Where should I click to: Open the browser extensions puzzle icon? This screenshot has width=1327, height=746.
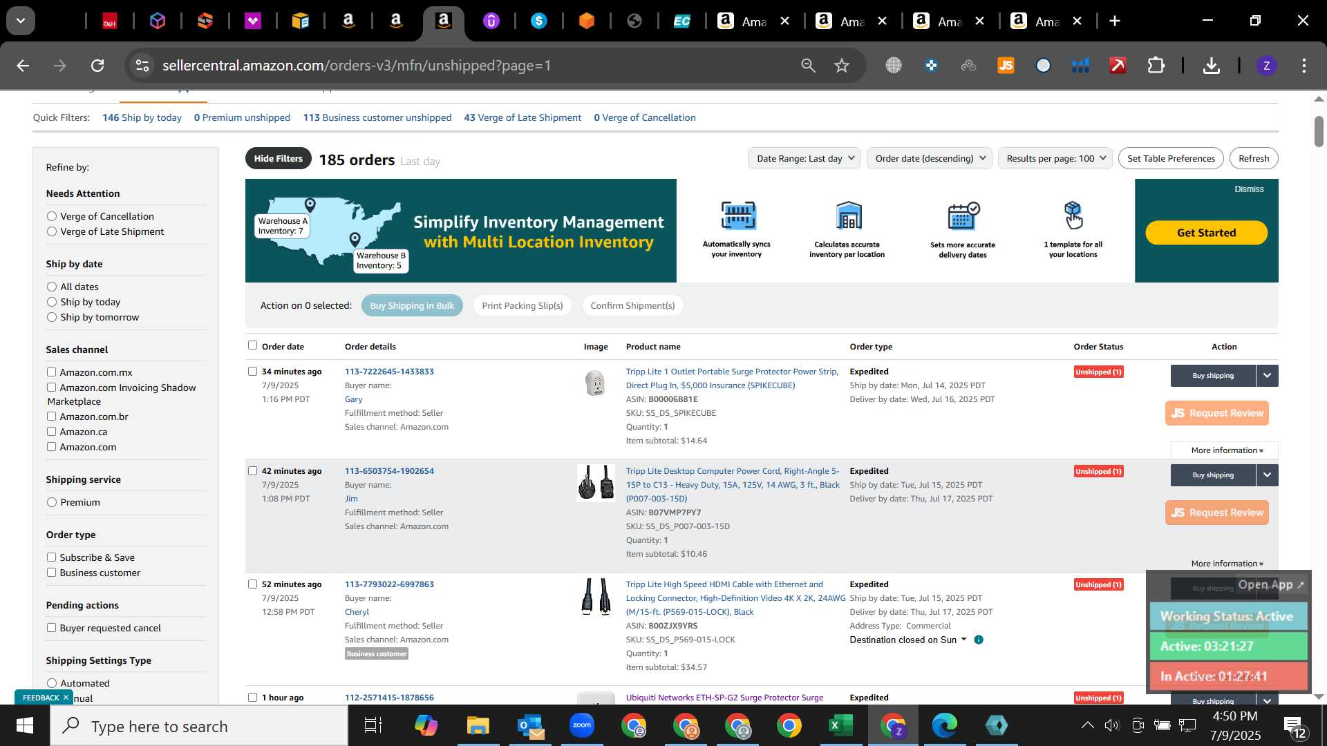click(x=1156, y=66)
